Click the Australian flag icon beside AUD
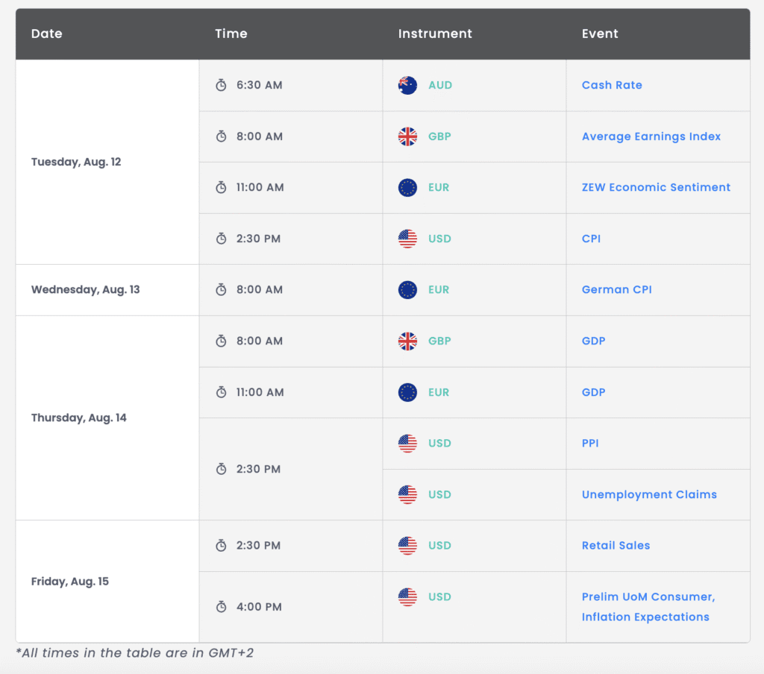Image resolution: width=764 pixels, height=674 pixels. pos(407,85)
